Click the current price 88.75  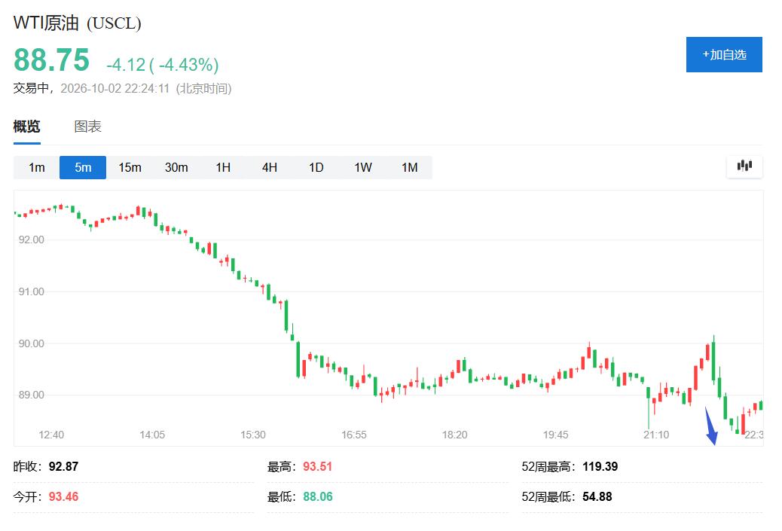click(x=51, y=60)
